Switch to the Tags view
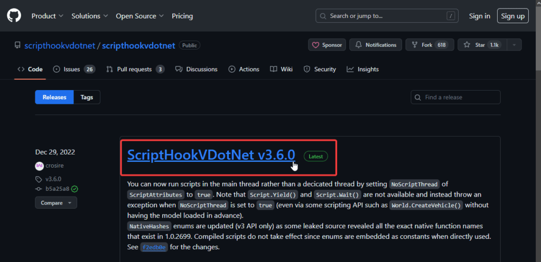This screenshot has height=262, width=541. pos(87,97)
